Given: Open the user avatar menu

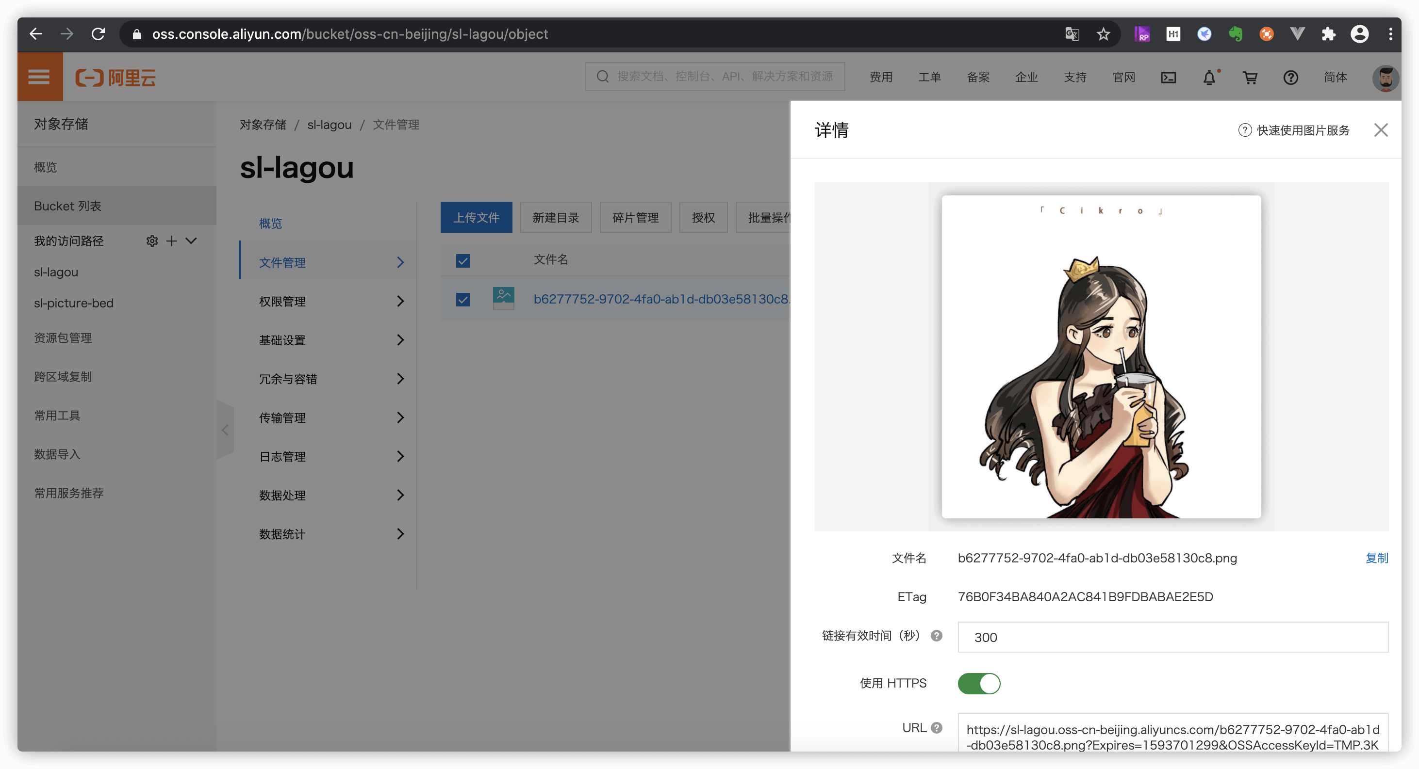Looking at the screenshot, I should click(x=1386, y=78).
